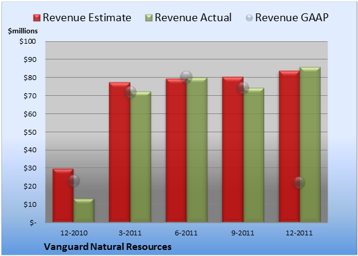Screen dimensions: 358x256
Task: Click the $60 y-axis label
Action: tap(30, 114)
